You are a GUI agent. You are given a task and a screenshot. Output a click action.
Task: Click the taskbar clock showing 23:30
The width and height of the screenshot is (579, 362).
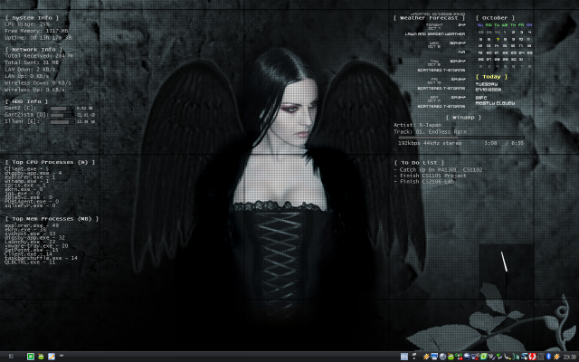(569, 357)
